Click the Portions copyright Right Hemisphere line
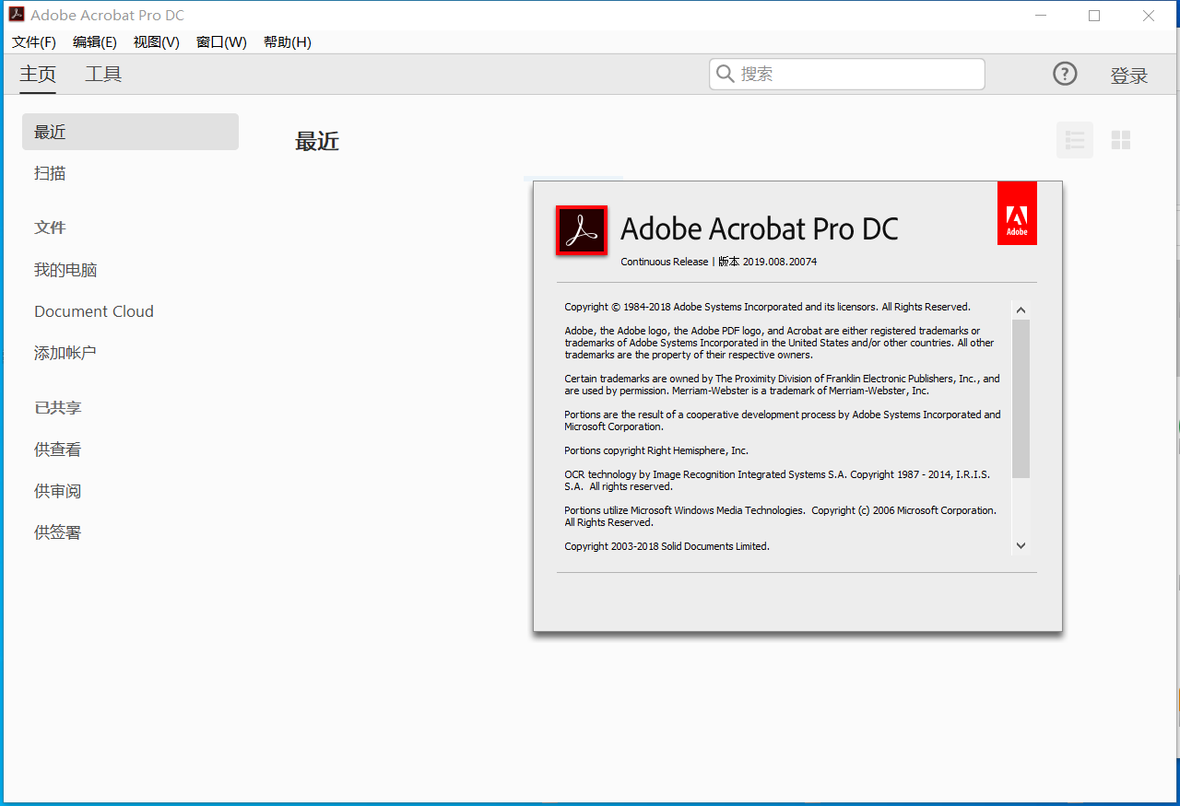 click(656, 450)
